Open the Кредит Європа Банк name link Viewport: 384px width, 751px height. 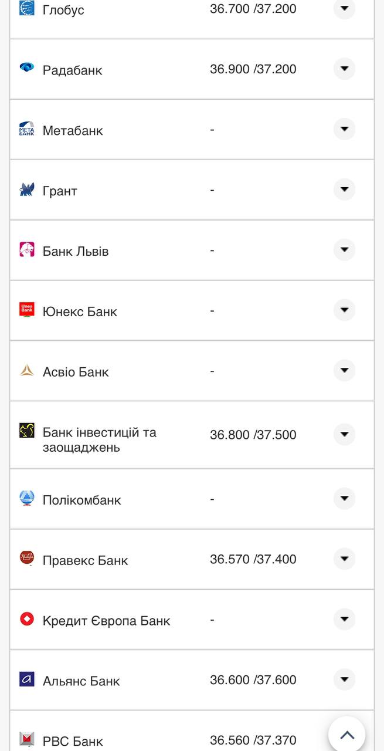106,621
